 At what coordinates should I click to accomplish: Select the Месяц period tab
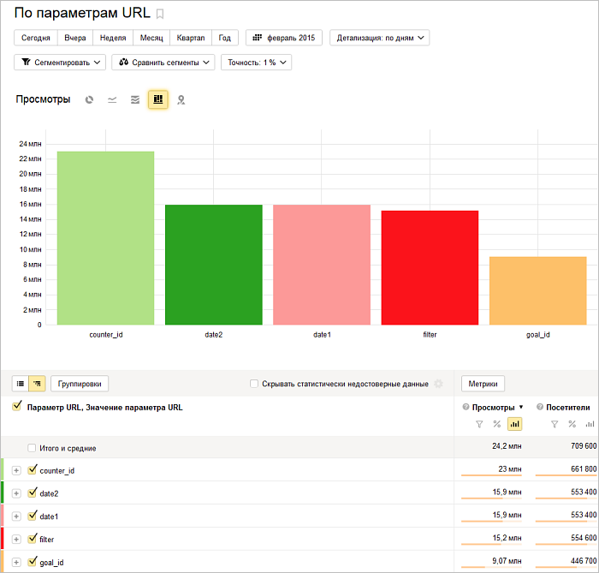click(x=151, y=38)
